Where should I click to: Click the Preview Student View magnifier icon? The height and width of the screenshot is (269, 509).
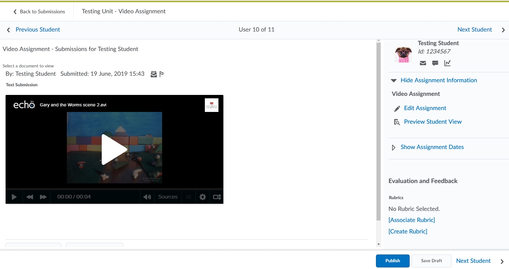click(x=397, y=122)
